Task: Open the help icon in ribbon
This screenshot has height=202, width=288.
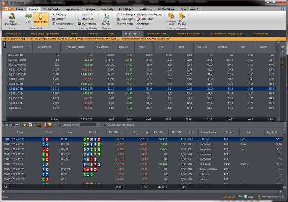Action: [283, 9]
